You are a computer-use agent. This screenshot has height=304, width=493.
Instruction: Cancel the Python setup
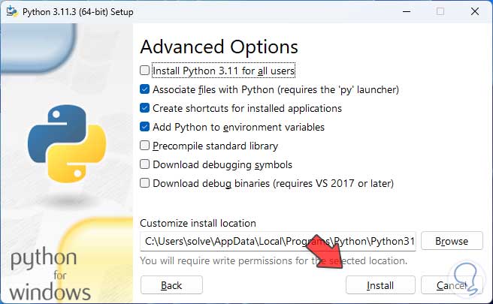pyautogui.click(x=452, y=285)
